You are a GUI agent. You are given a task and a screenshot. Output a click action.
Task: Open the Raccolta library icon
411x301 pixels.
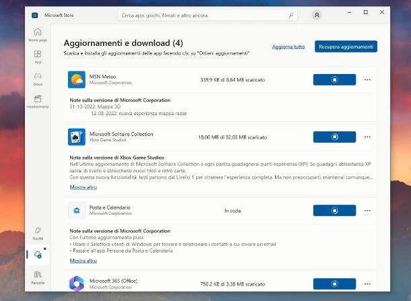click(x=38, y=277)
